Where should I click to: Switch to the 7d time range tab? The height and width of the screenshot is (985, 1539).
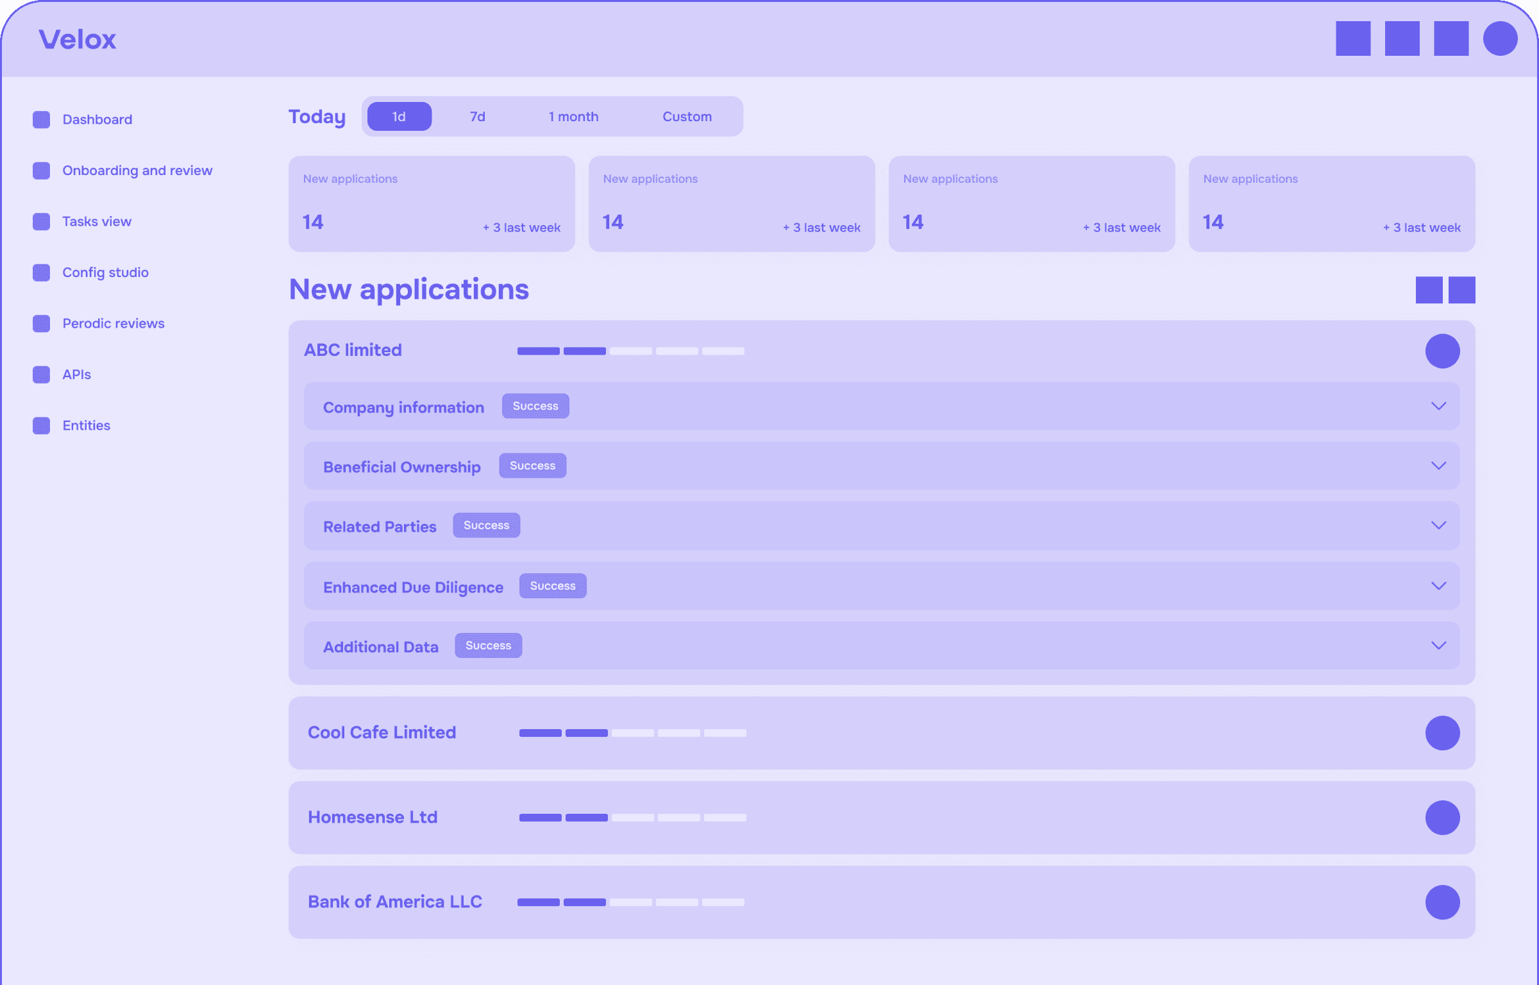[477, 117]
